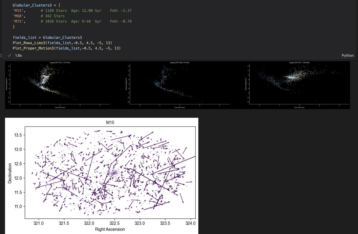Click the Plot_Proper_Motion3 function call
358x234 pixels.
click(x=67, y=48)
